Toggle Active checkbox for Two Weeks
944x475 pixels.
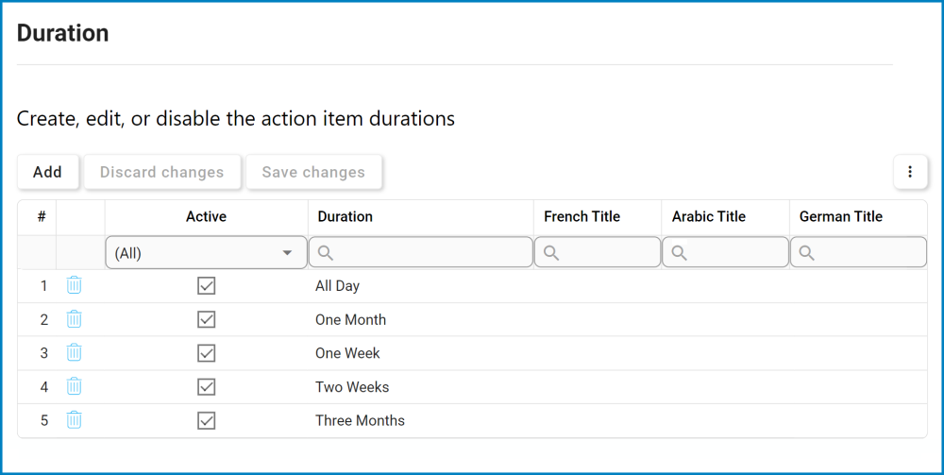pos(207,386)
